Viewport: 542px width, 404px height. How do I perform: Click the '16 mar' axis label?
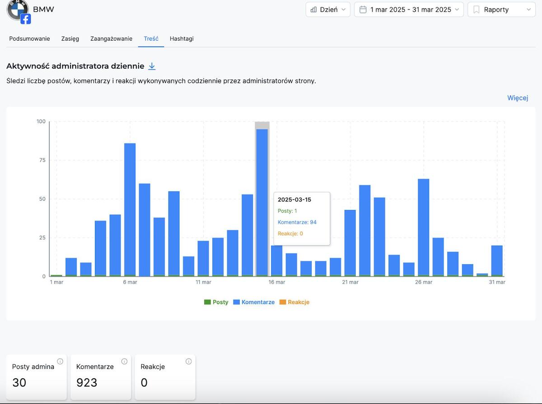click(277, 282)
